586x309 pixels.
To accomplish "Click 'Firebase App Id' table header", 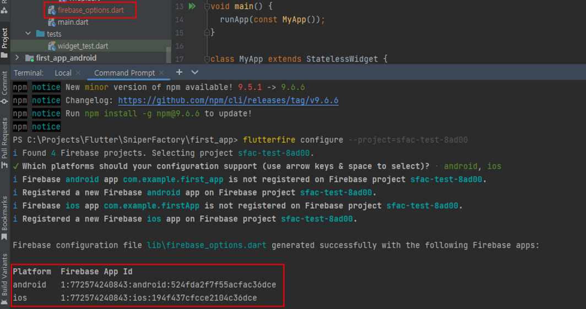I will [x=96, y=272].
